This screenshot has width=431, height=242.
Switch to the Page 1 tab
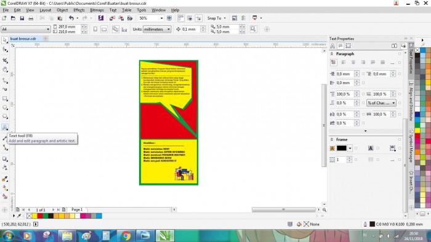pyautogui.click(x=77, y=209)
